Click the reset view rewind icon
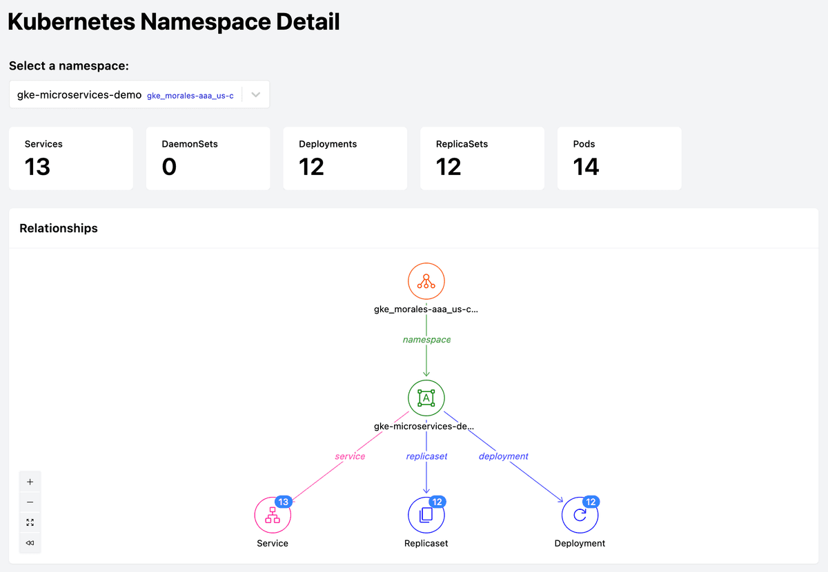The width and height of the screenshot is (828, 572). click(30, 543)
